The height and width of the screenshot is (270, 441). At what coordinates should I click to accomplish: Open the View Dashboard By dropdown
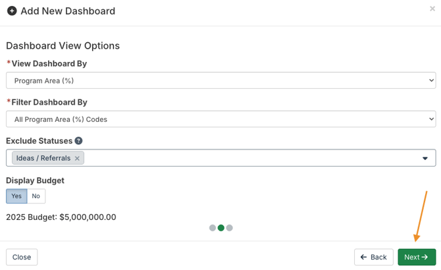220,80
